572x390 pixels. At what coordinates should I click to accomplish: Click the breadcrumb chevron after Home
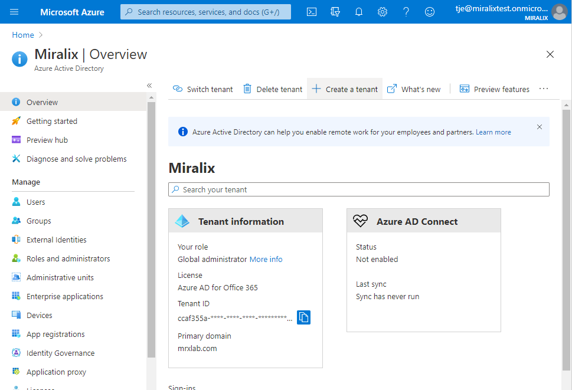(41, 35)
